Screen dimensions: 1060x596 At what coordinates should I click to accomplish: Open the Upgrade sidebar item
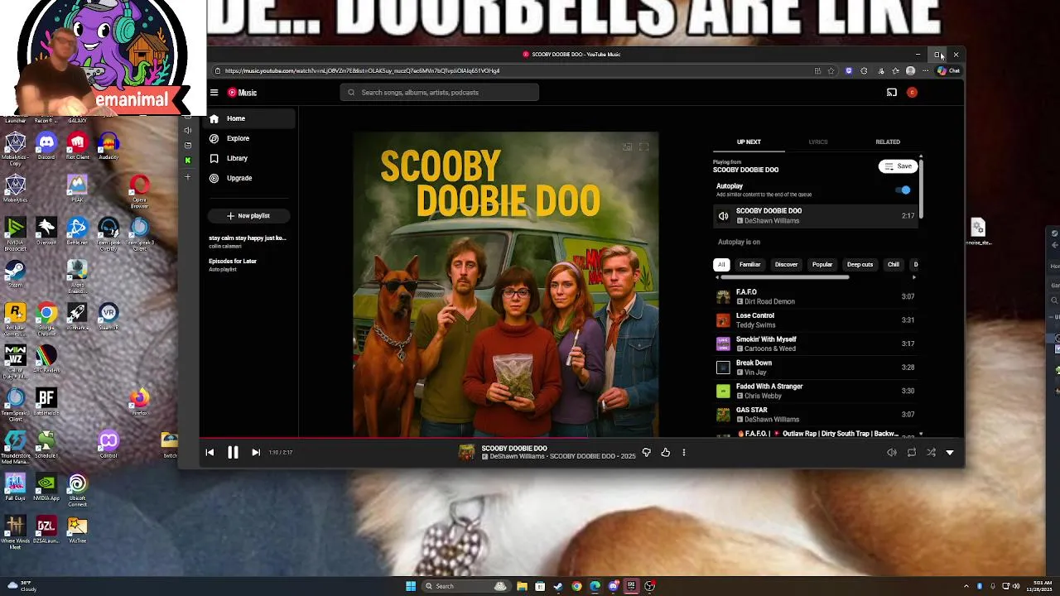[248, 178]
